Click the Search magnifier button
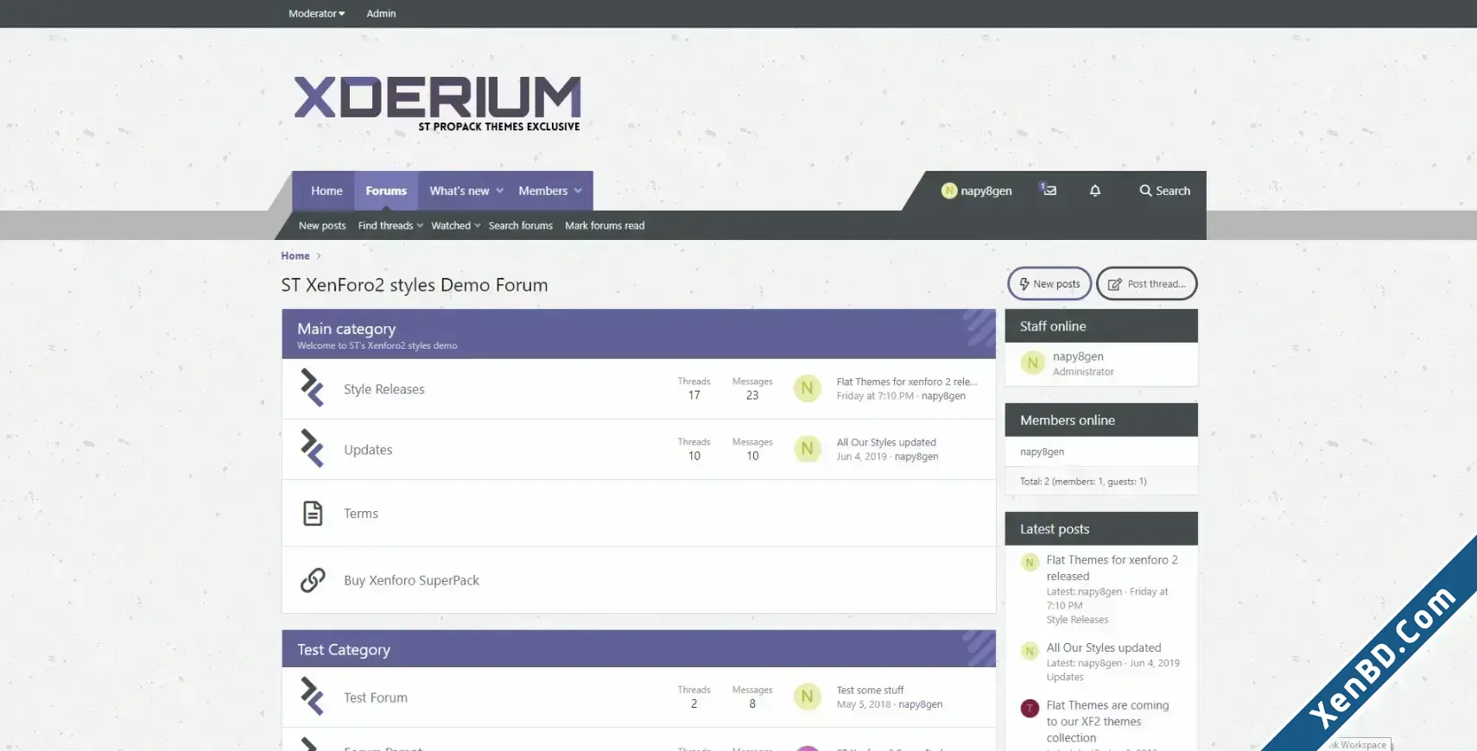Viewport: 1477px width, 751px height. [1164, 191]
